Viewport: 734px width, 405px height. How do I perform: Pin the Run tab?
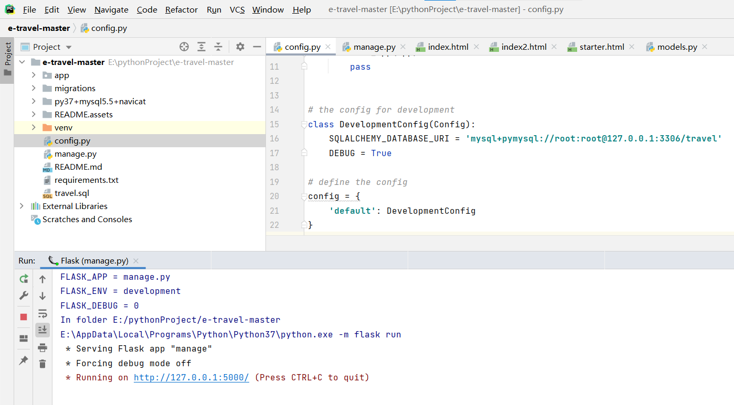24,360
